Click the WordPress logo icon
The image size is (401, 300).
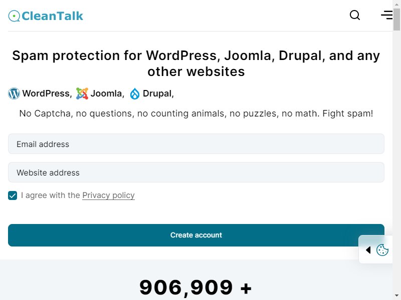tap(14, 93)
